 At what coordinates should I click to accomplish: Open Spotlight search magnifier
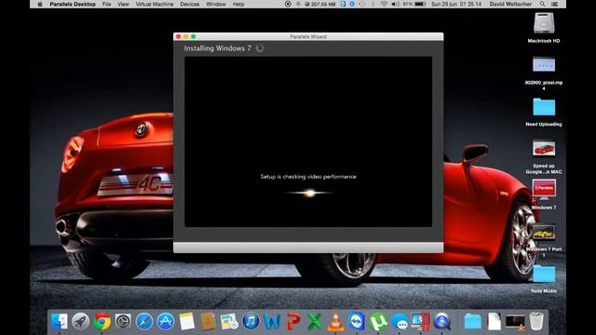(x=542, y=4)
